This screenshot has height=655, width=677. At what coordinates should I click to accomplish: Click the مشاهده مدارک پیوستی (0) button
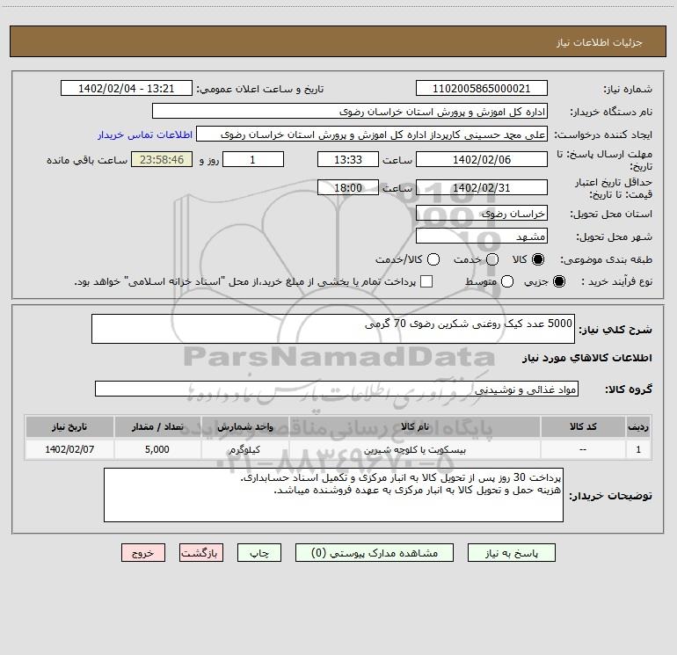pyautogui.click(x=375, y=553)
